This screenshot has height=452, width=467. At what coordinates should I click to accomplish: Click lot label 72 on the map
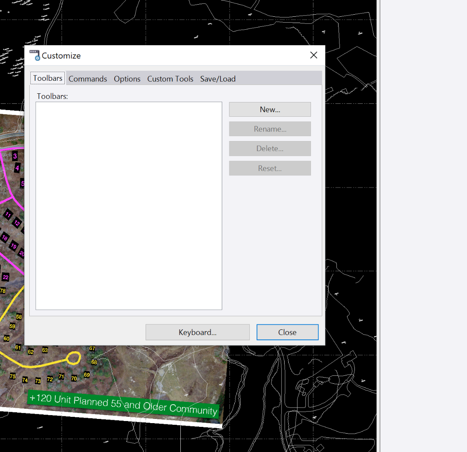tap(50, 379)
